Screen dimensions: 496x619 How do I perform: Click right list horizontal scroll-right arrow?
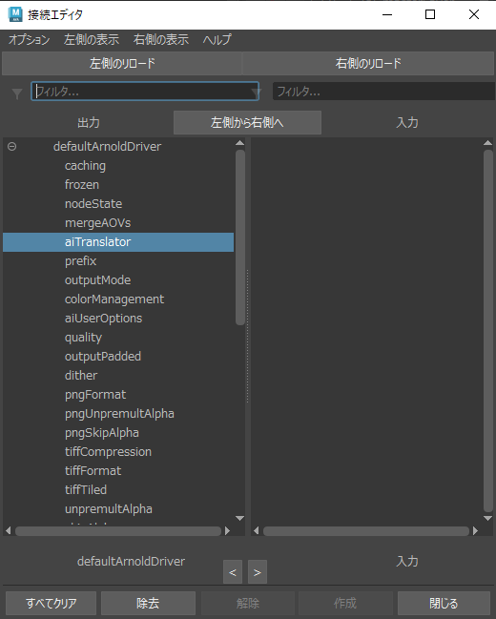point(475,531)
